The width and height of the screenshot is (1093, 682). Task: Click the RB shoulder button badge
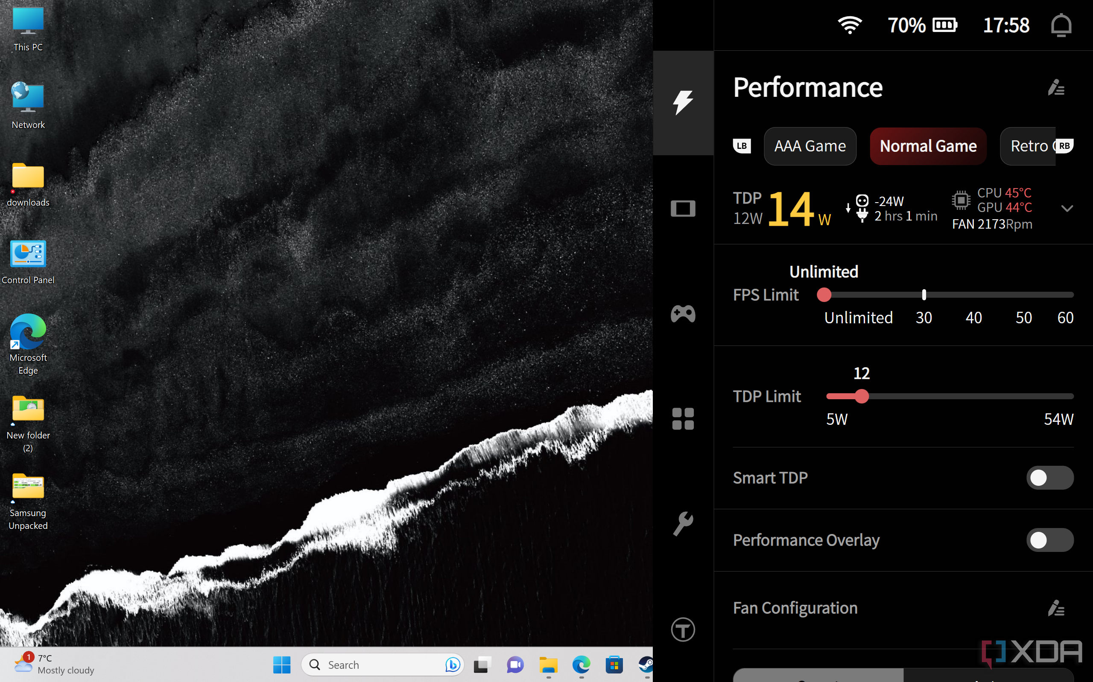coord(1064,146)
